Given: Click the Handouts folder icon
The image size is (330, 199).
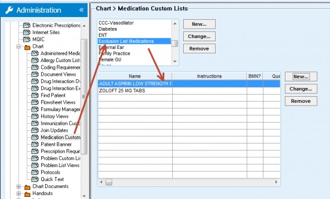Looking at the screenshot, I should click(28, 194).
